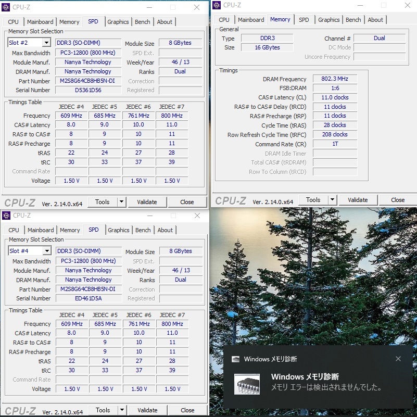This screenshot has width=417, height=417.
Task: Click Tools button in Memory window
Action: (313, 200)
